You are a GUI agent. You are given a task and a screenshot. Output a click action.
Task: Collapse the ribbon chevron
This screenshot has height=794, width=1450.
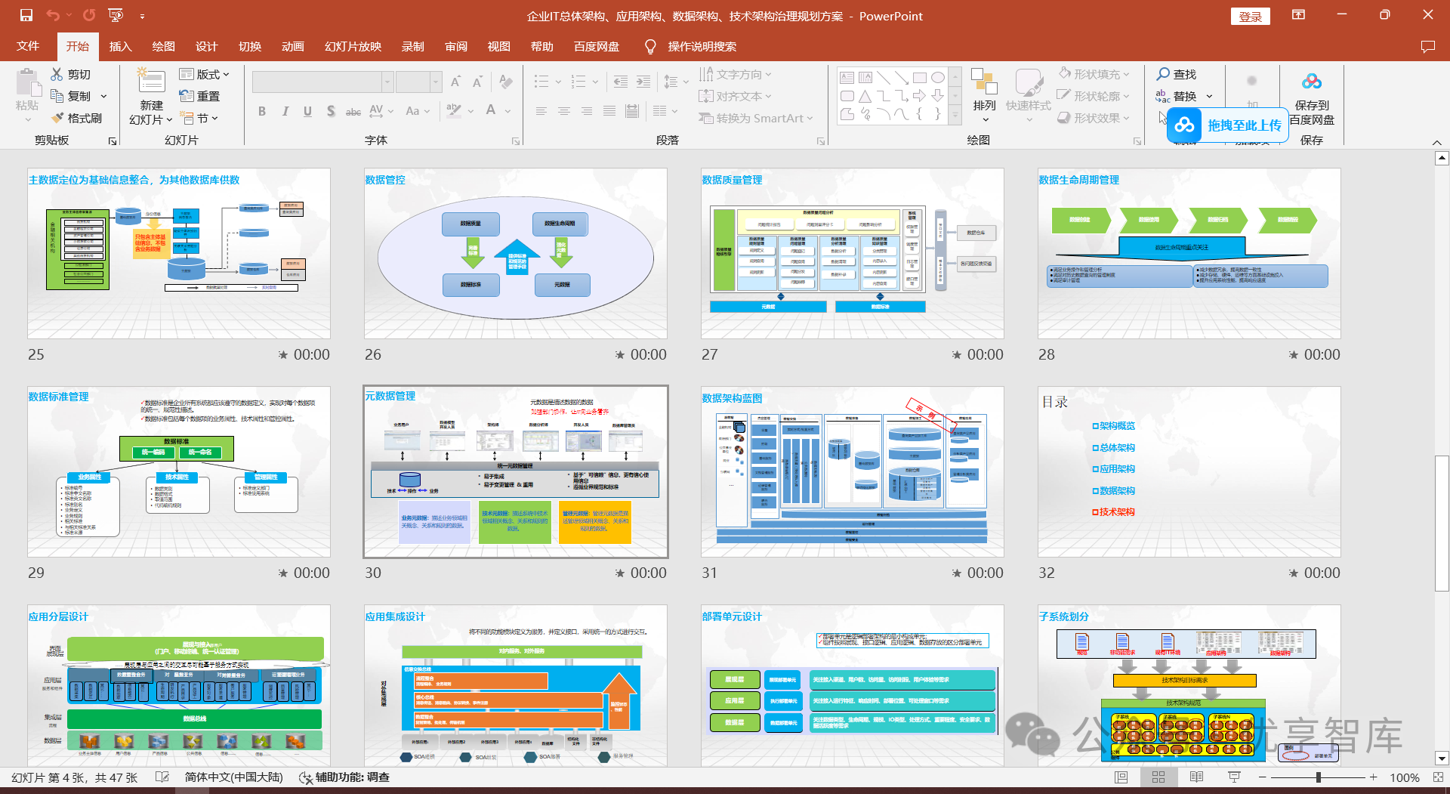coord(1437,142)
